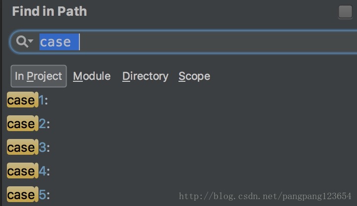
Task: Click the empty area of the search field
Action: click(x=216, y=42)
